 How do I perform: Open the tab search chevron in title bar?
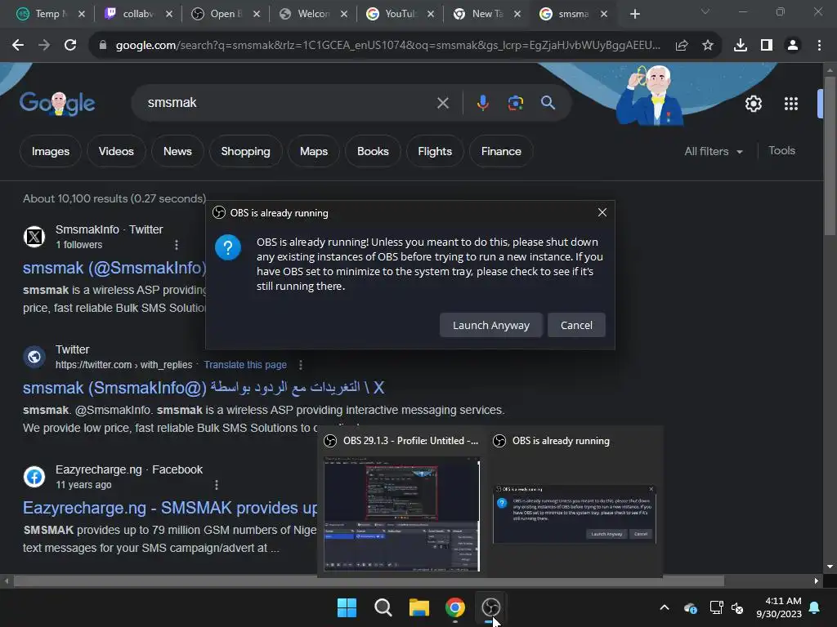[x=705, y=11]
